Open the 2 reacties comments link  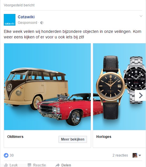click(120, 155)
